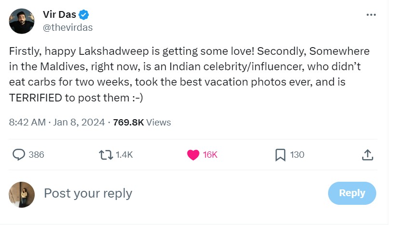Click the 1.4K reposts count

coord(124,155)
